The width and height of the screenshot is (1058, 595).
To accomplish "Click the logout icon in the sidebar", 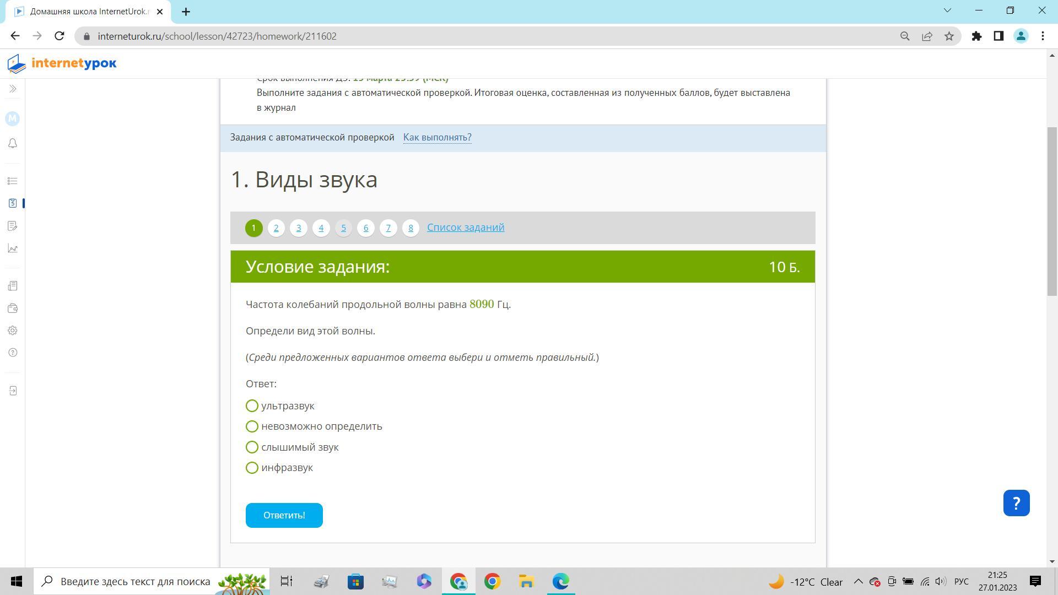I will click(x=13, y=391).
